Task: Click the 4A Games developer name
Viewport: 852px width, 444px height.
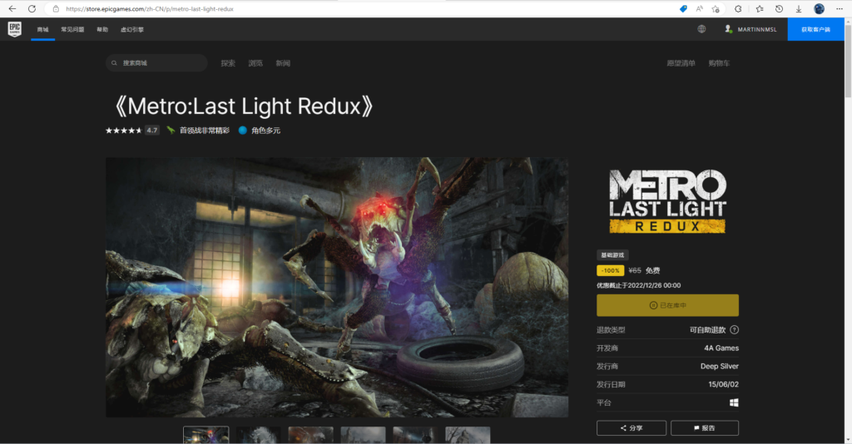Action: click(x=721, y=348)
